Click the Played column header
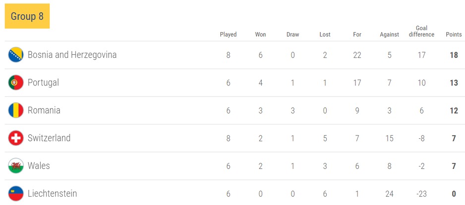This screenshot has width=465, height=205. click(x=229, y=35)
